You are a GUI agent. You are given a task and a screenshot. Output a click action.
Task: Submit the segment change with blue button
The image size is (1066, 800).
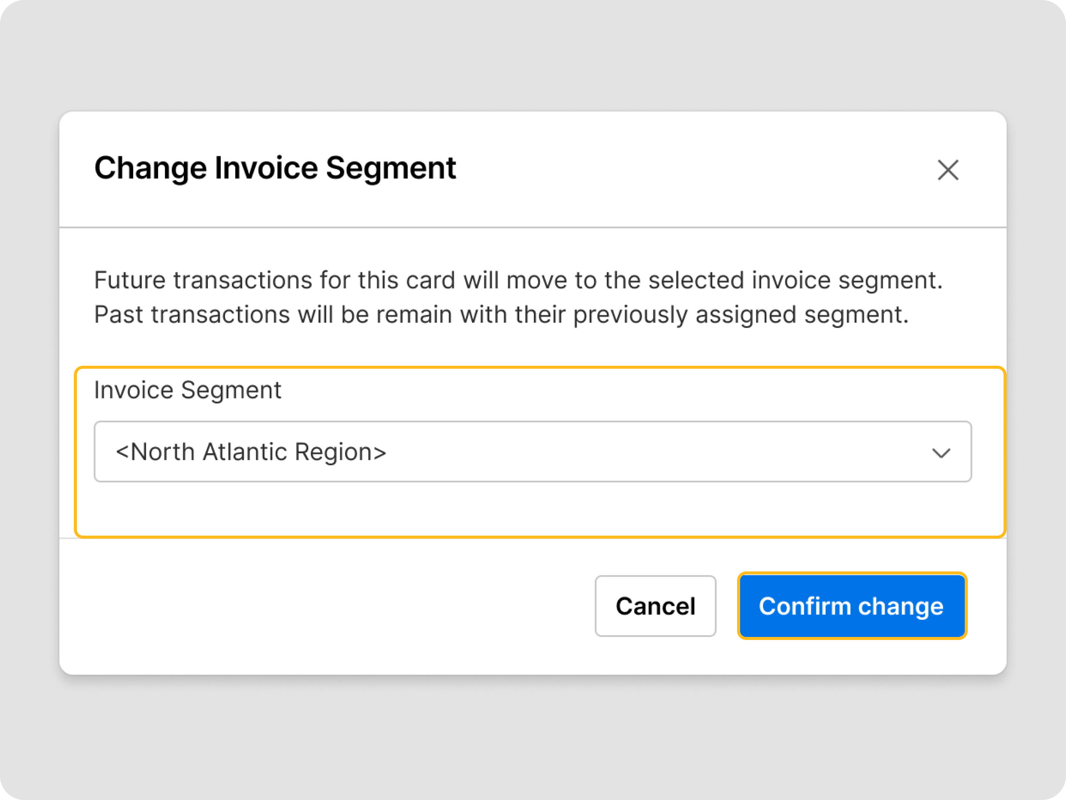coord(851,606)
